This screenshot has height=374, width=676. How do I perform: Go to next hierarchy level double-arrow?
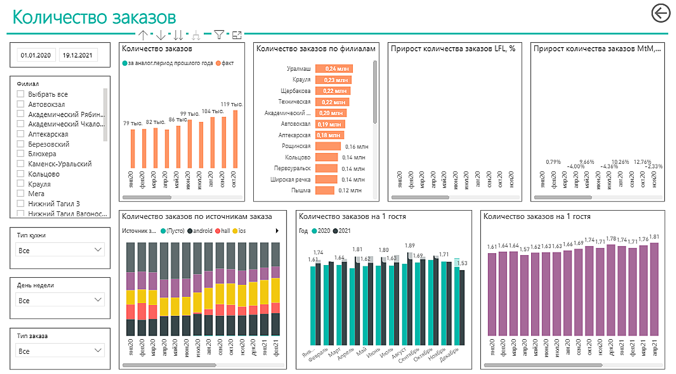178,35
